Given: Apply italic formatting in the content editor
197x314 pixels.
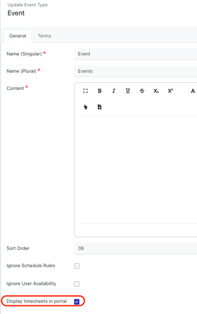Looking at the screenshot, I should 114,91.
